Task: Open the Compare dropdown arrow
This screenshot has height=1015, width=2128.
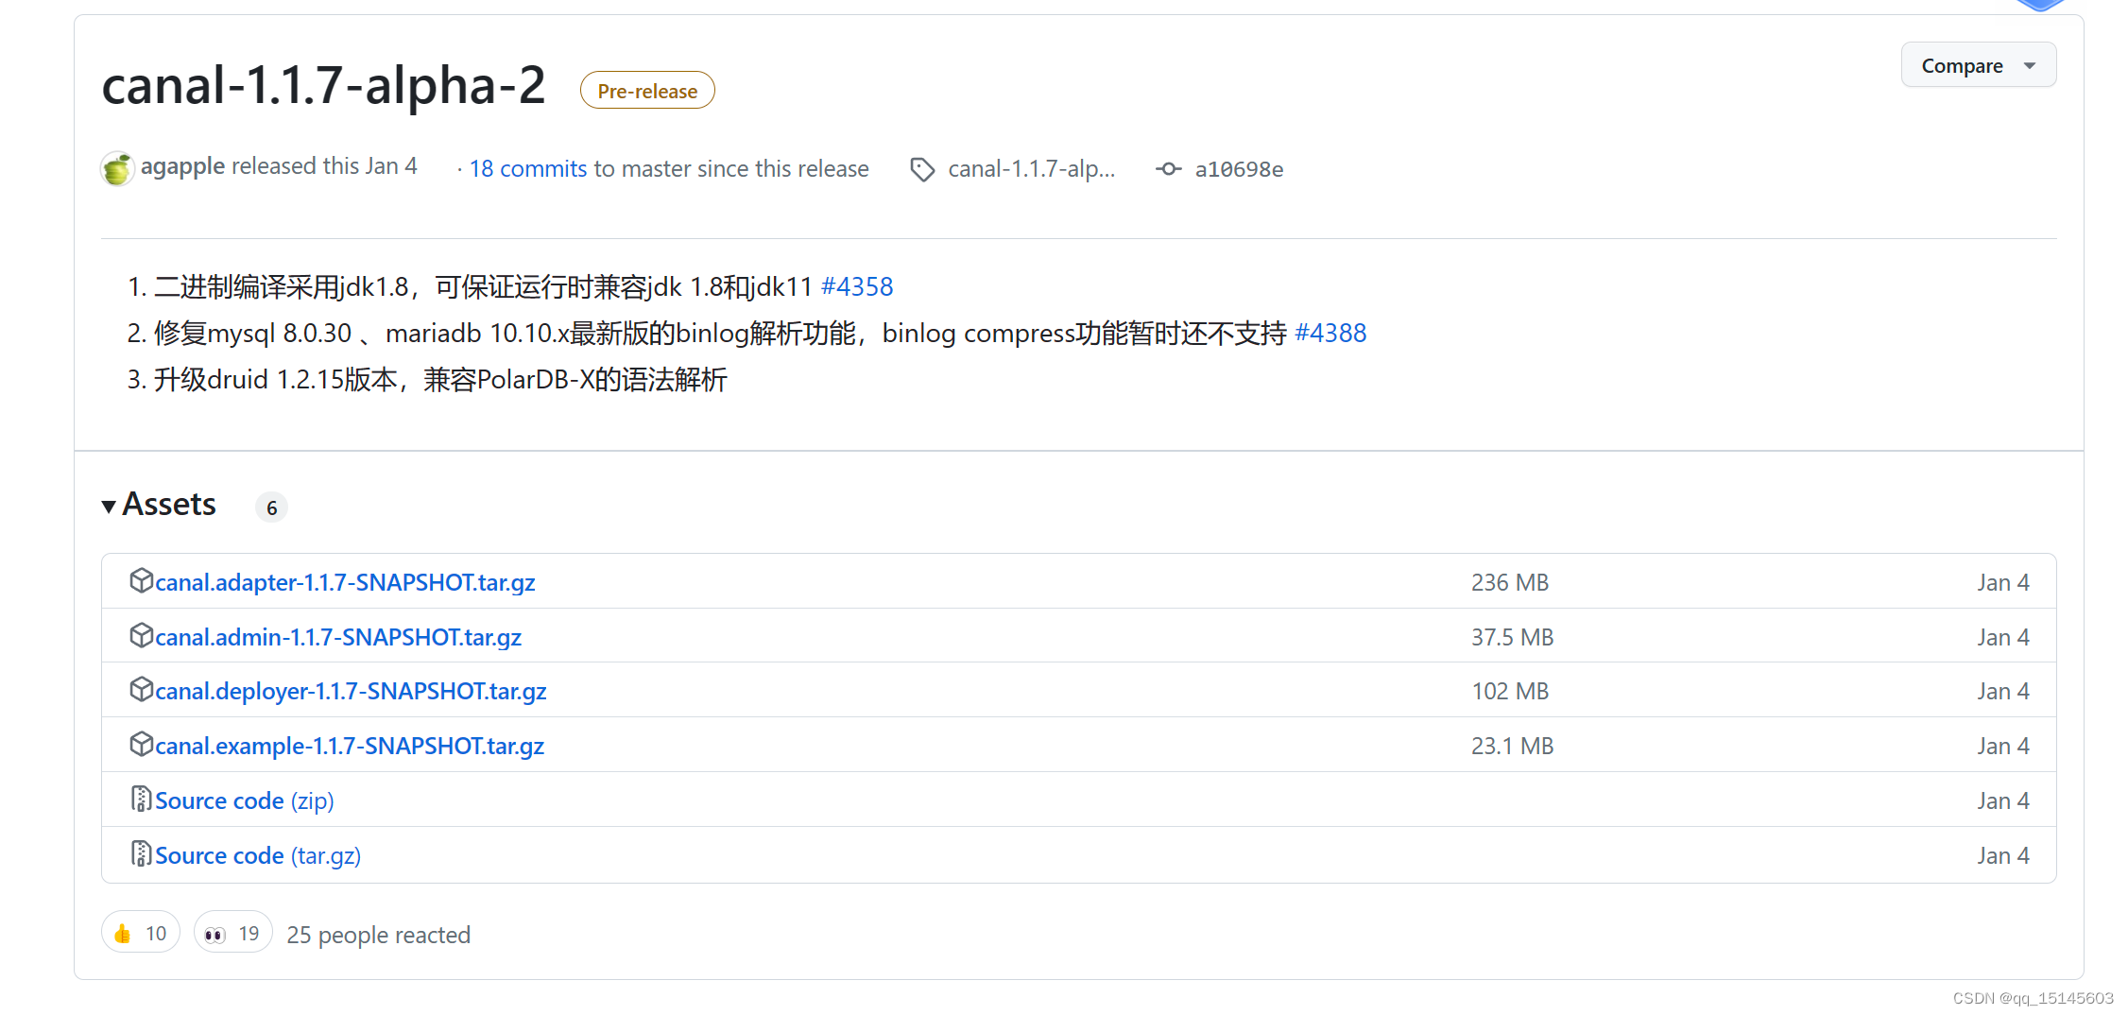Action: point(2030,64)
